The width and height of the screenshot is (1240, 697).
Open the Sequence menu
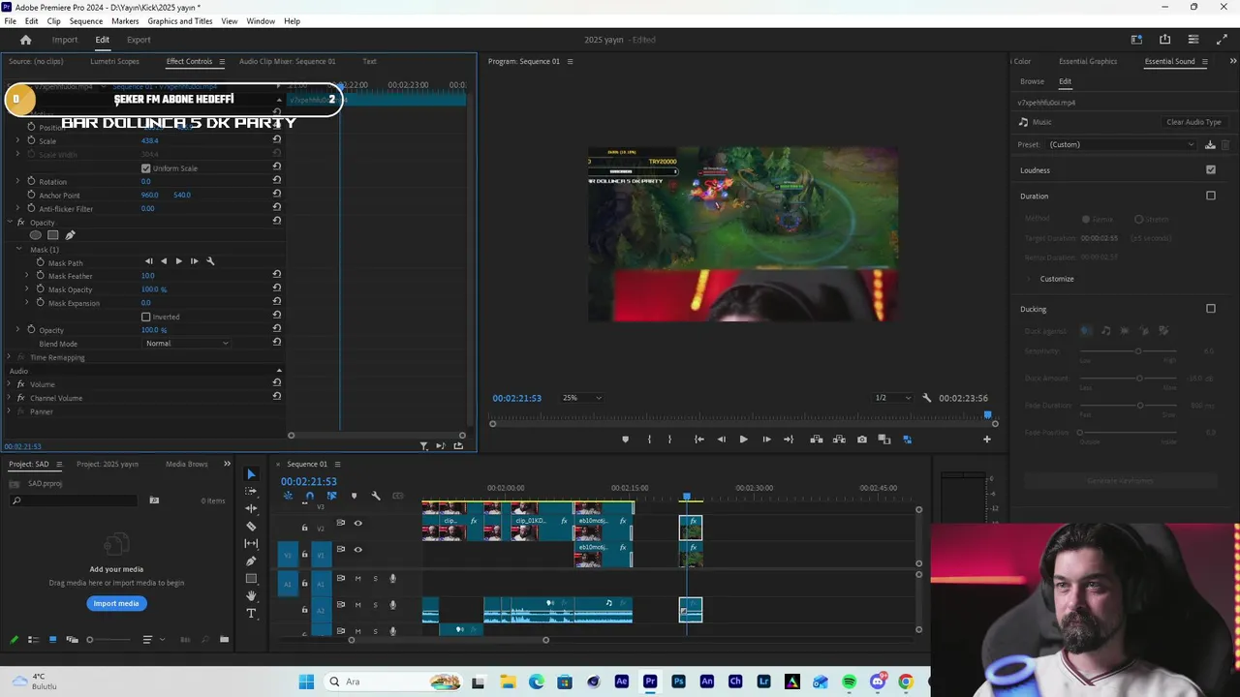tap(86, 21)
